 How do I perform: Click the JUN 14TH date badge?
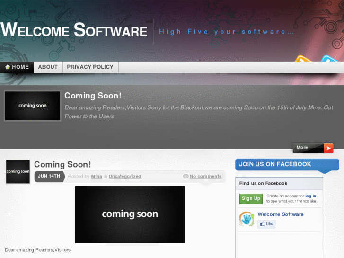pyautogui.click(x=49, y=176)
